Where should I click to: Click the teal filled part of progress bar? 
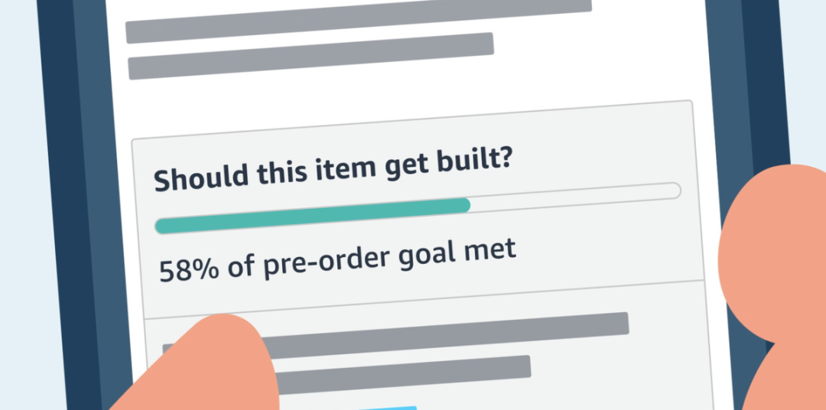[x=312, y=215]
